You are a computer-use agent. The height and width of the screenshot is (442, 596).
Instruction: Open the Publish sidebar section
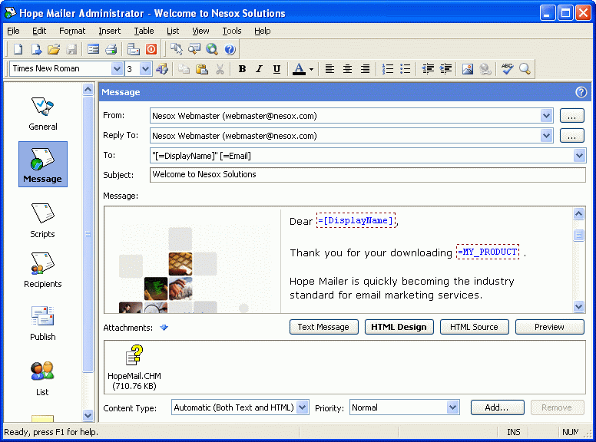tap(42, 324)
